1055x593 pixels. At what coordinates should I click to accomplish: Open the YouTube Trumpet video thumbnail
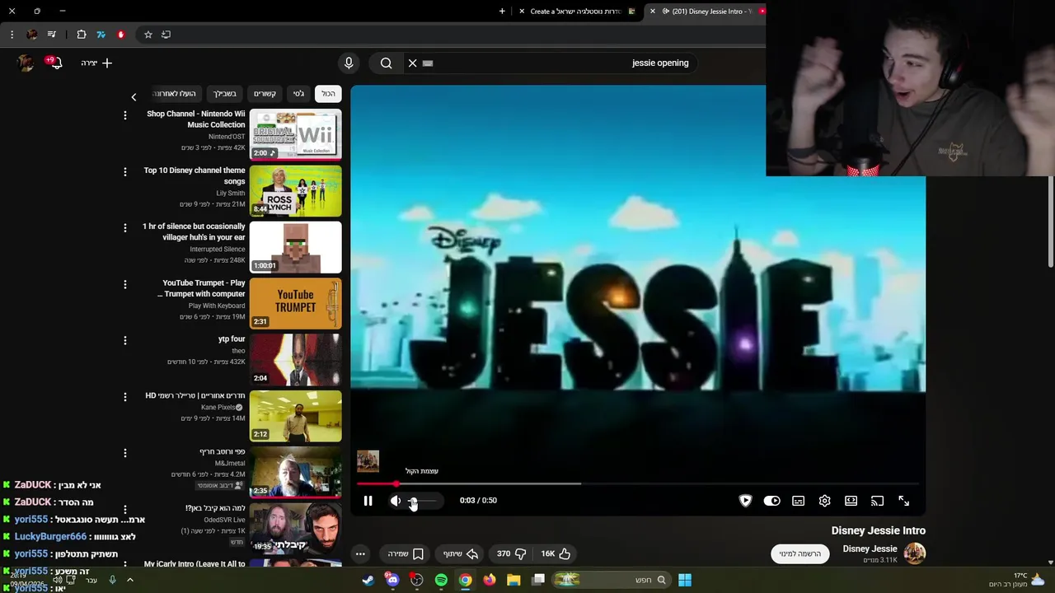295,303
